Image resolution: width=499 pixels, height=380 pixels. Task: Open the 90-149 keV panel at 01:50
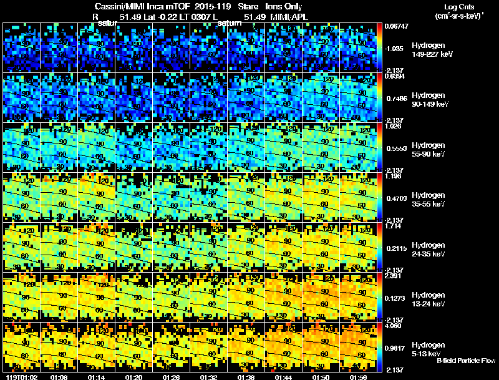coord(321,97)
